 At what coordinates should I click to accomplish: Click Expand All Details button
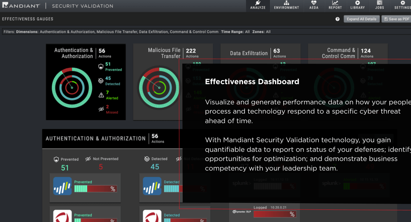click(x=361, y=19)
